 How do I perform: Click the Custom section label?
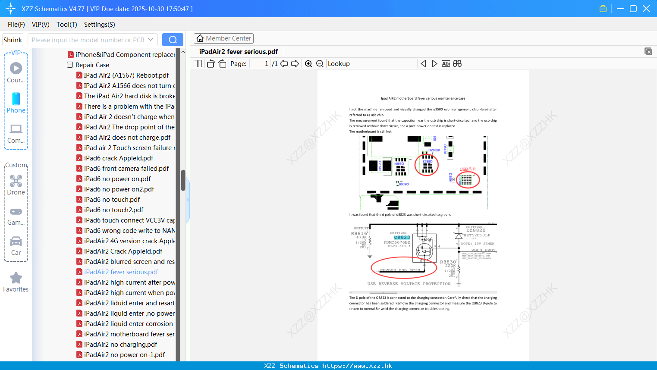pyautogui.click(x=16, y=165)
